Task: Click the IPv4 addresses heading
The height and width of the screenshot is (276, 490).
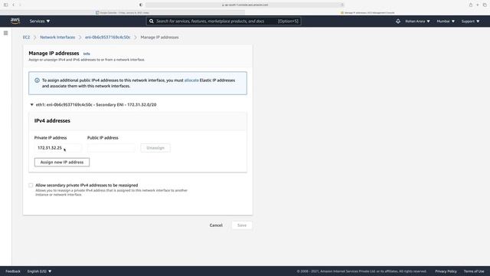Action: 52,121
